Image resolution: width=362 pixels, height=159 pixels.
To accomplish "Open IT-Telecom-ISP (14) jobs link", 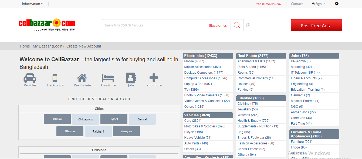I will (305, 73).
